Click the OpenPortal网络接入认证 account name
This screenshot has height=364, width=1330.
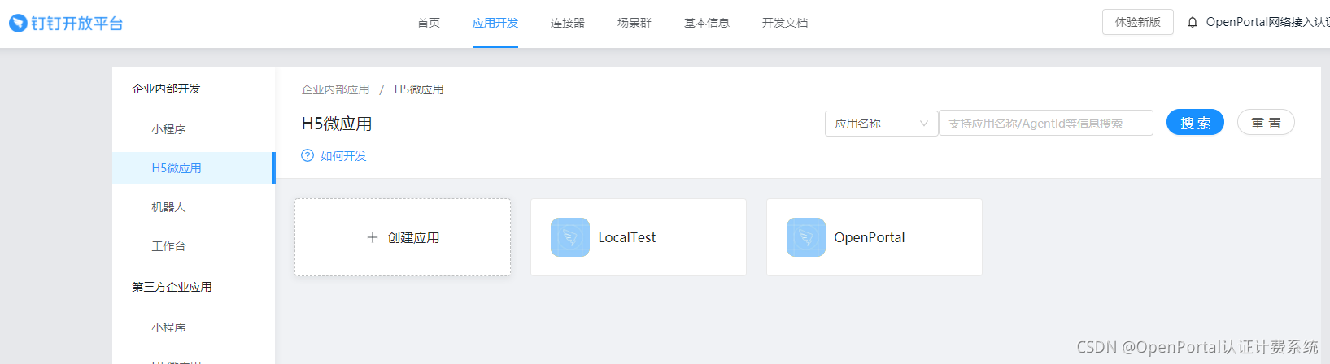[1267, 23]
